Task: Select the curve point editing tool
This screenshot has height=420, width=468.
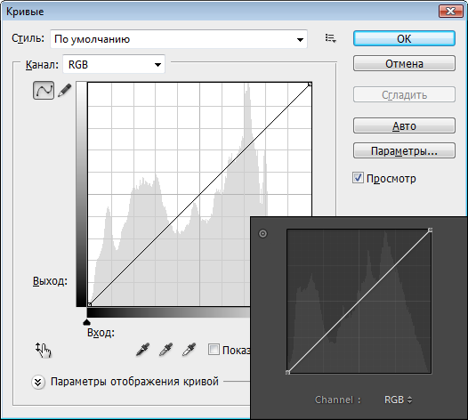Action: point(44,90)
